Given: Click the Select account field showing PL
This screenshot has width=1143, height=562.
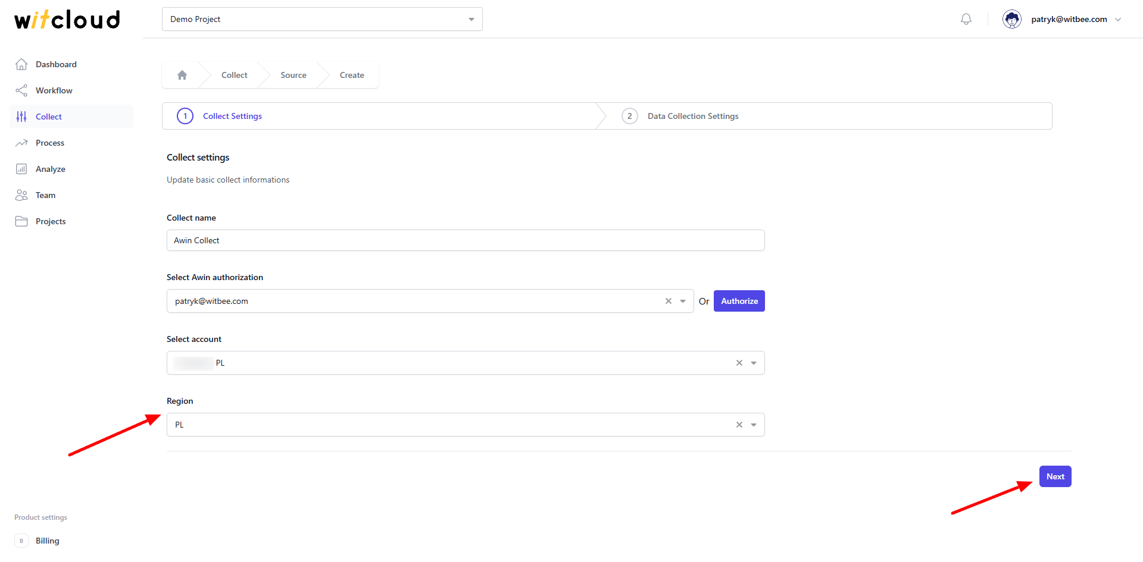Looking at the screenshot, I should click(466, 363).
